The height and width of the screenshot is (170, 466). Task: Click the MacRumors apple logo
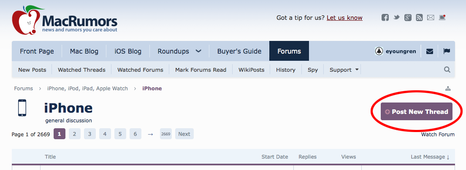[x=26, y=20]
